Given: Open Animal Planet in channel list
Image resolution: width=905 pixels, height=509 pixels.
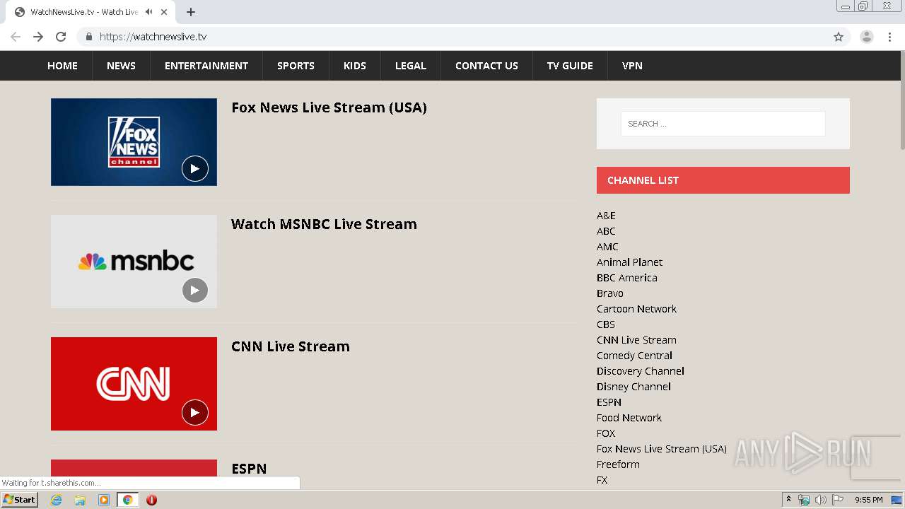Looking at the screenshot, I should (629, 262).
